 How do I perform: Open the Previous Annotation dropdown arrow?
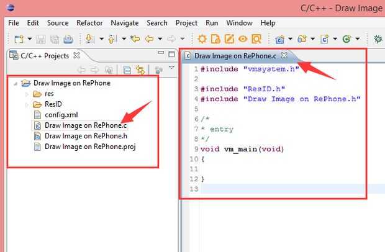tap(124, 38)
